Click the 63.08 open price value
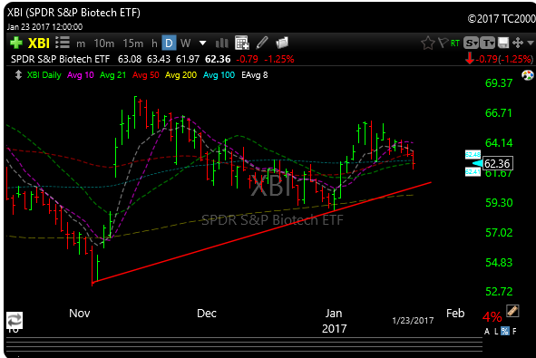This screenshot has height=358, width=536. tap(130, 59)
